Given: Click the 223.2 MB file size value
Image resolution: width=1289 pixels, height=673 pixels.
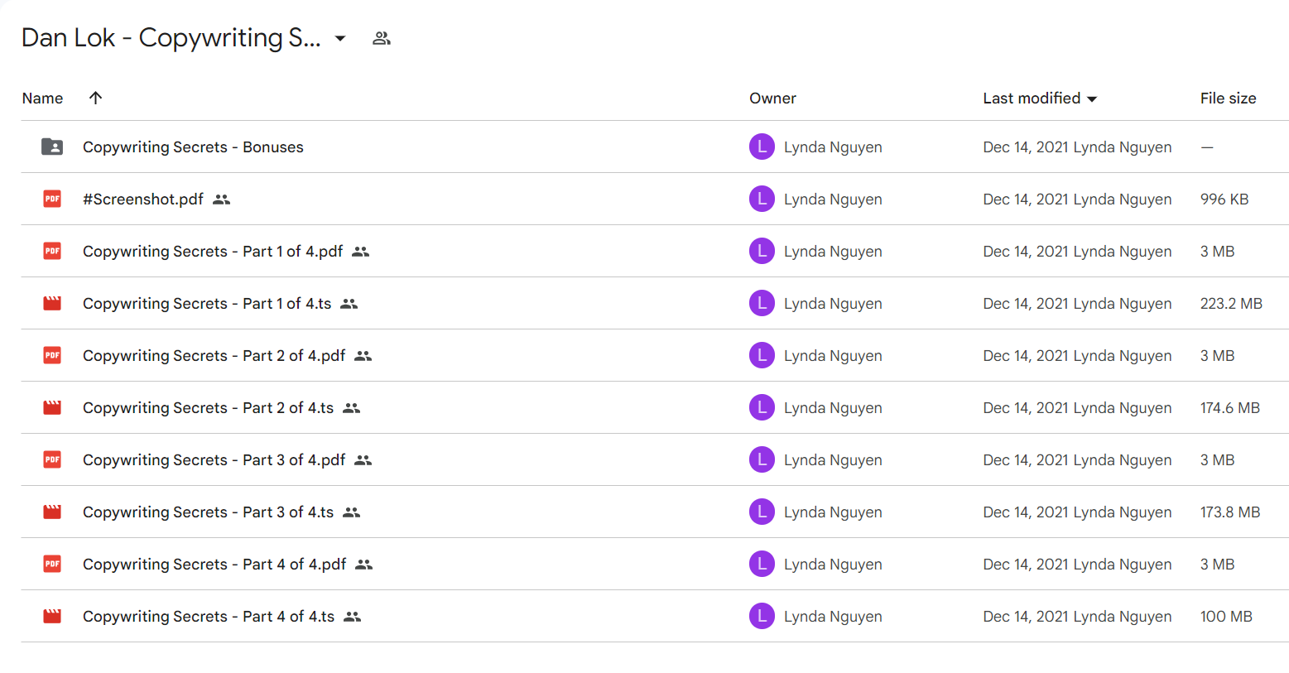Looking at the screenshot, I should [x=1231, y=303].
